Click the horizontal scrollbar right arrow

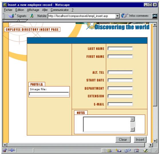pos(151,145)
